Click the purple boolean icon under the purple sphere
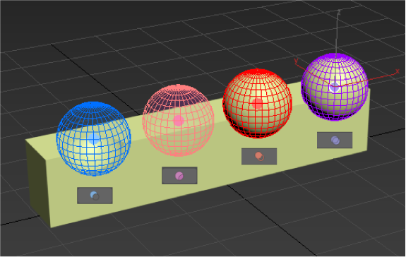 (x=335, y=140)
